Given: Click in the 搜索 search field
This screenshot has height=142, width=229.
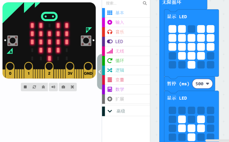Looking at the screenshot, I should click(x=123, y=3).
